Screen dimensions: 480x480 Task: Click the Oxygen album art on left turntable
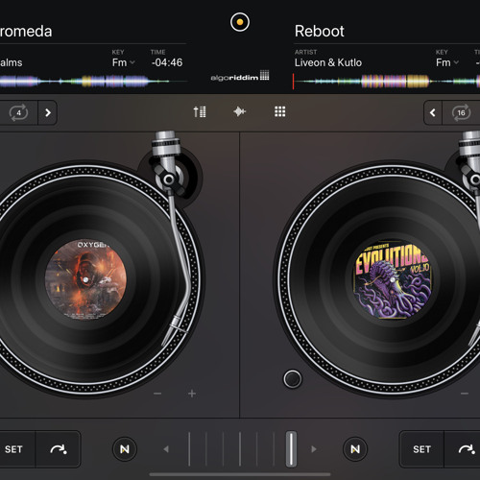[85, 280]
